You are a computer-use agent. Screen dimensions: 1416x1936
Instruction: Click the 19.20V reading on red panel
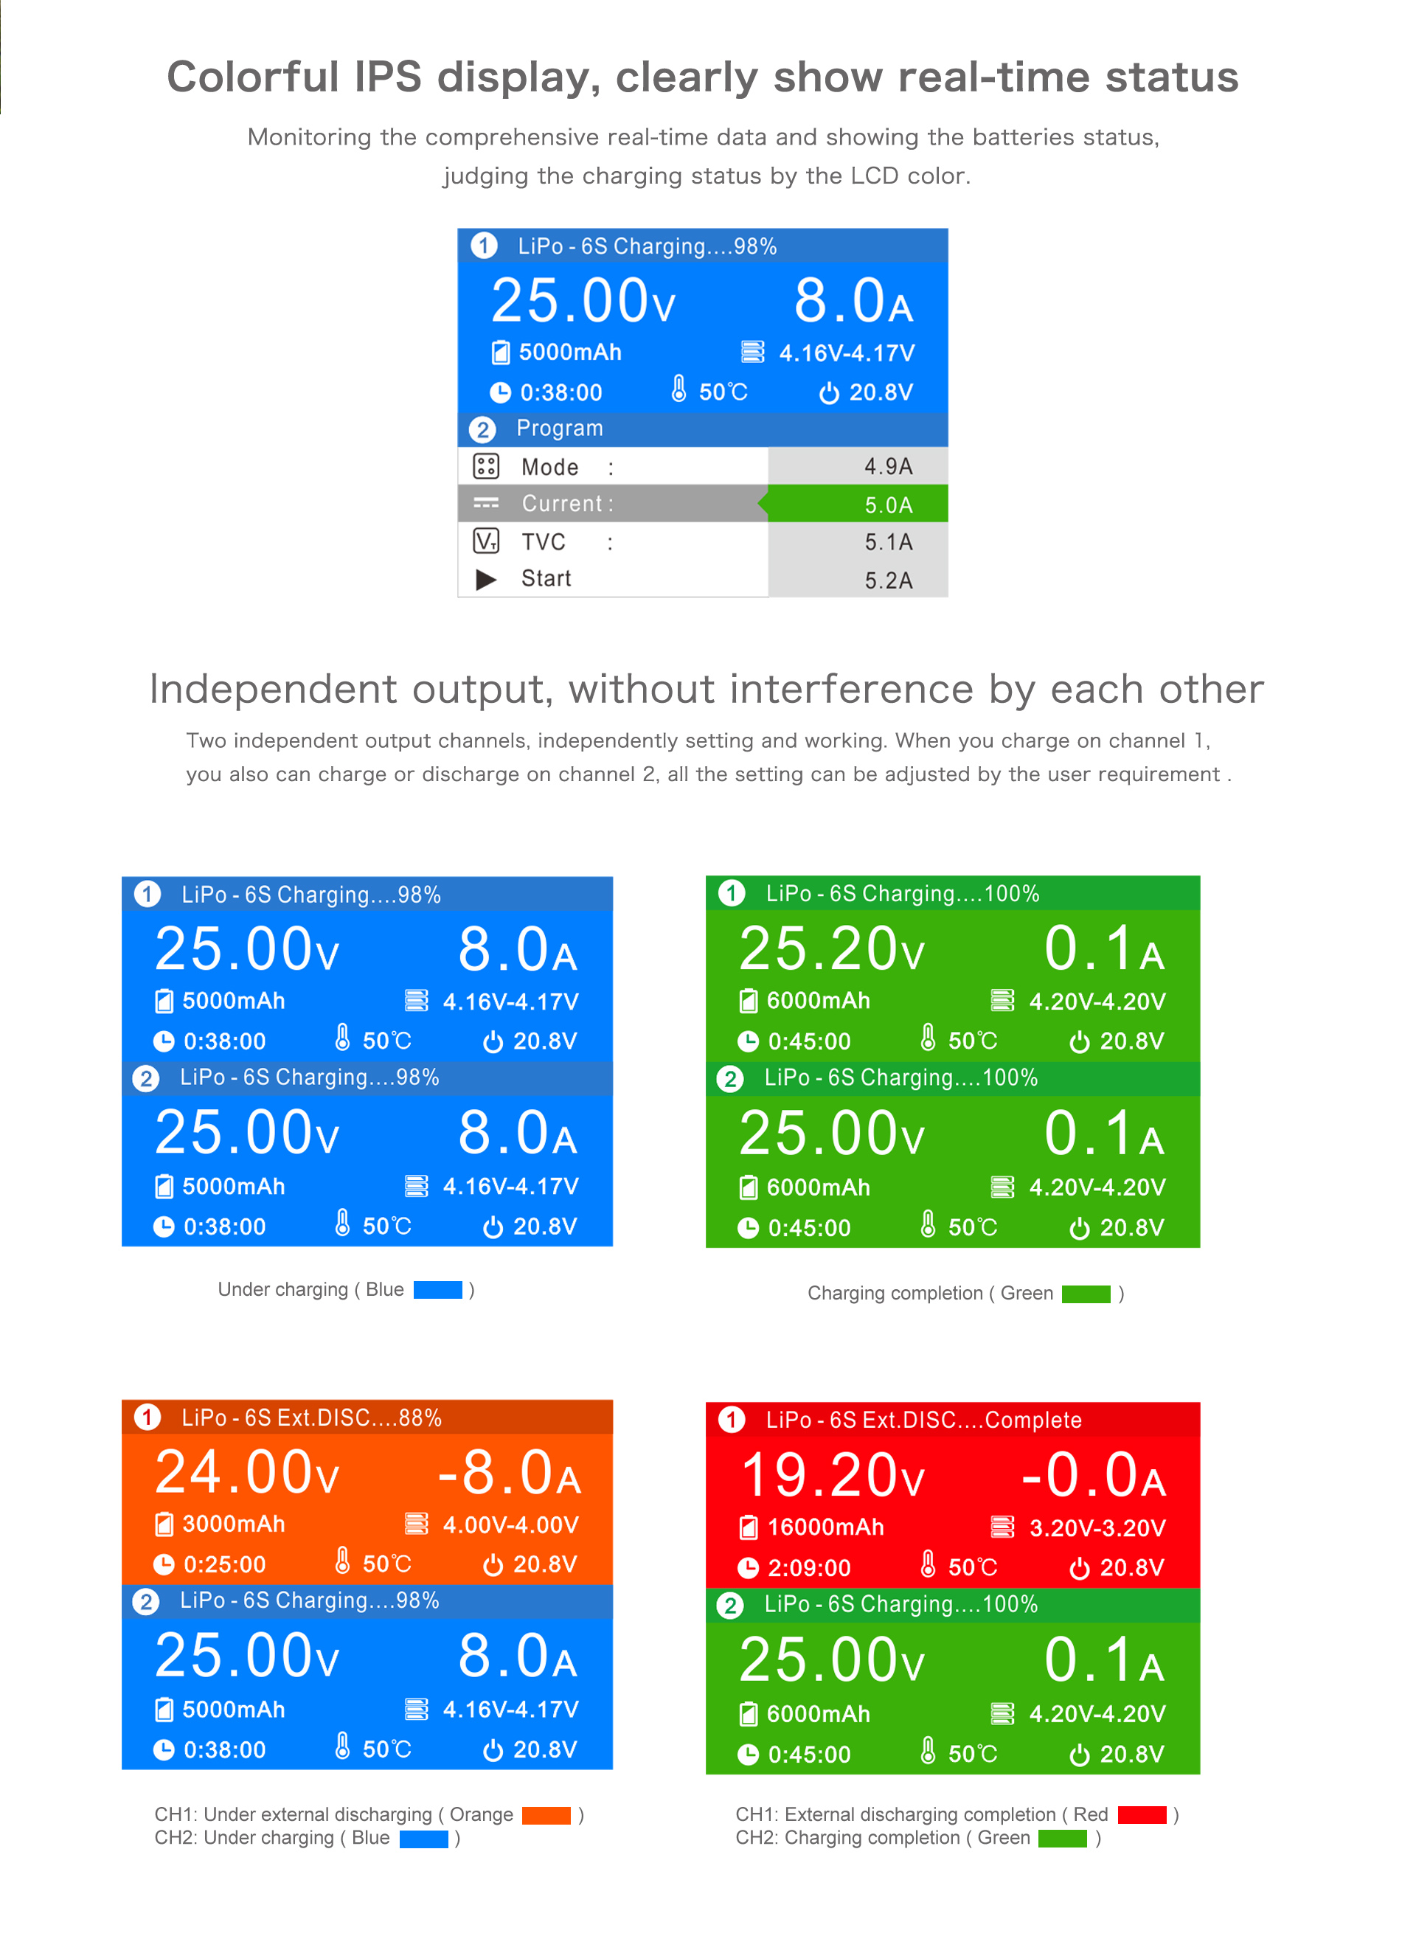(x=831, y=1475)
